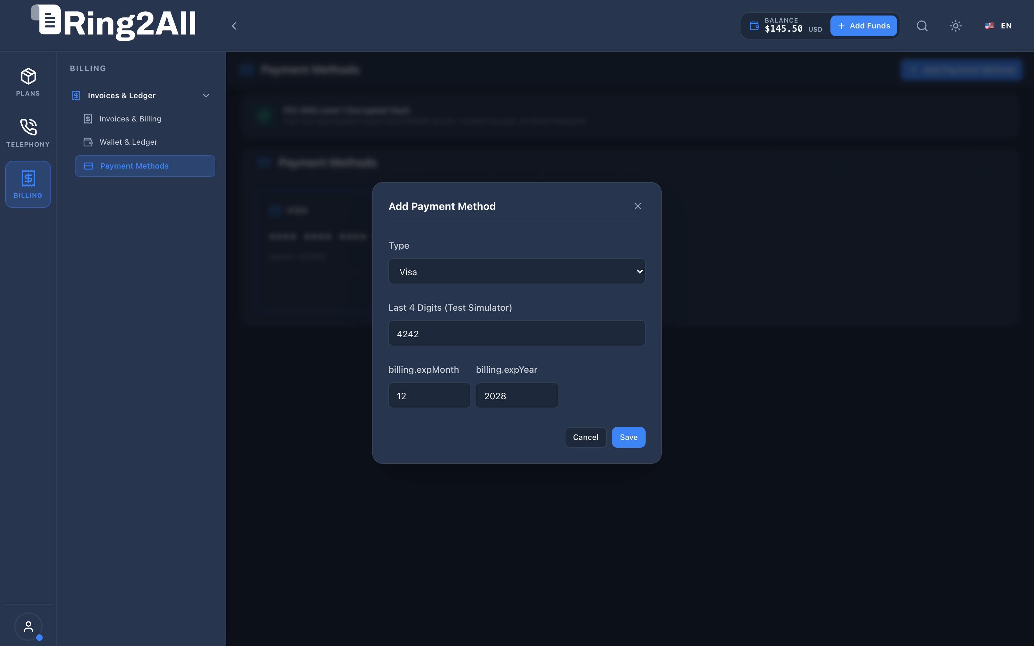Viewport: 1034px width, 646px height.
Task: Click the $145.50 balance amount
Action: [x=783, y=29]
